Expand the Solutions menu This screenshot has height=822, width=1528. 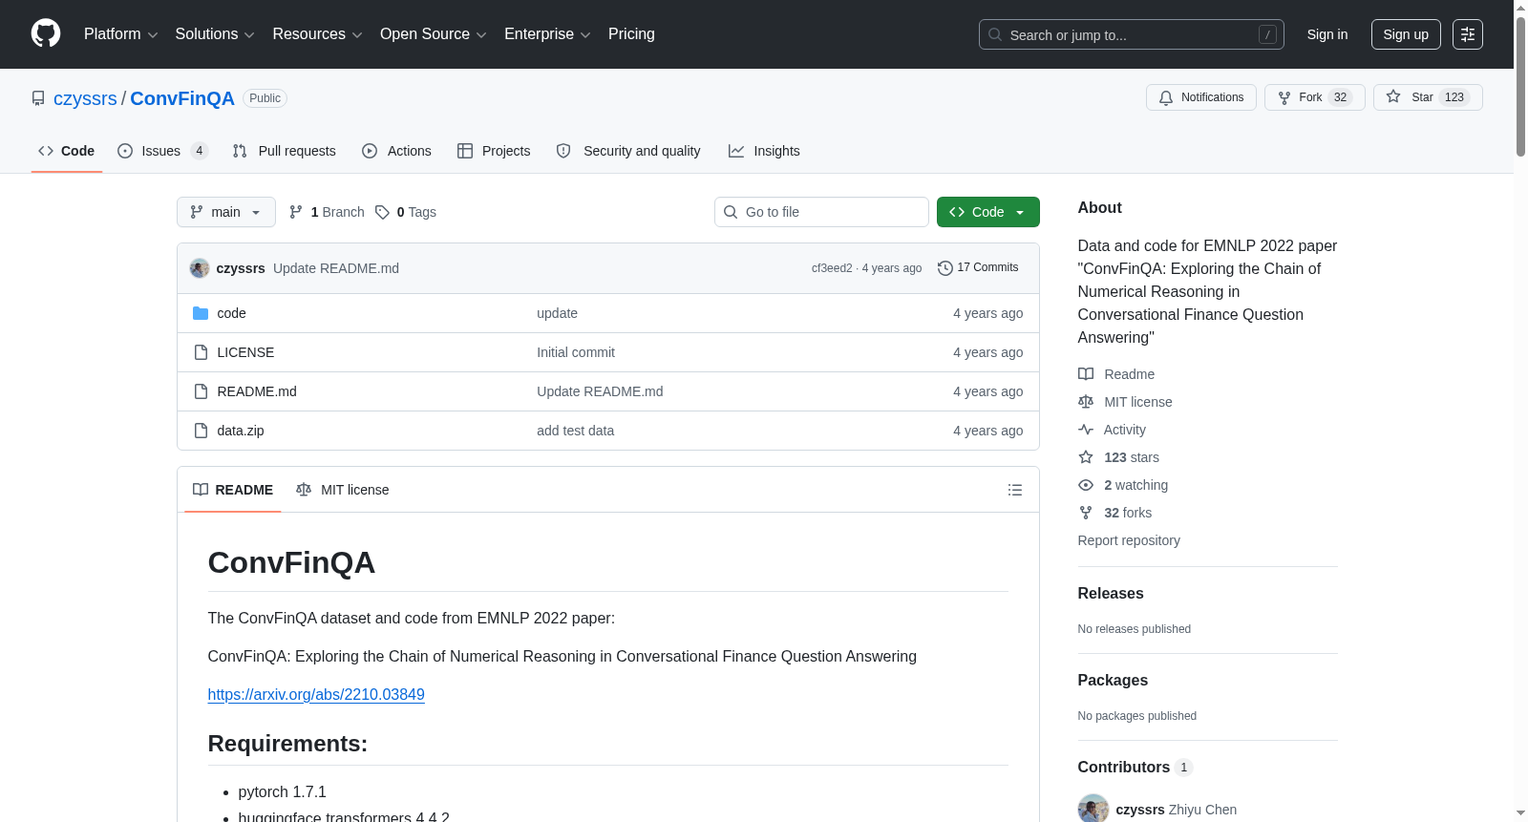click(x=215, y=34)
